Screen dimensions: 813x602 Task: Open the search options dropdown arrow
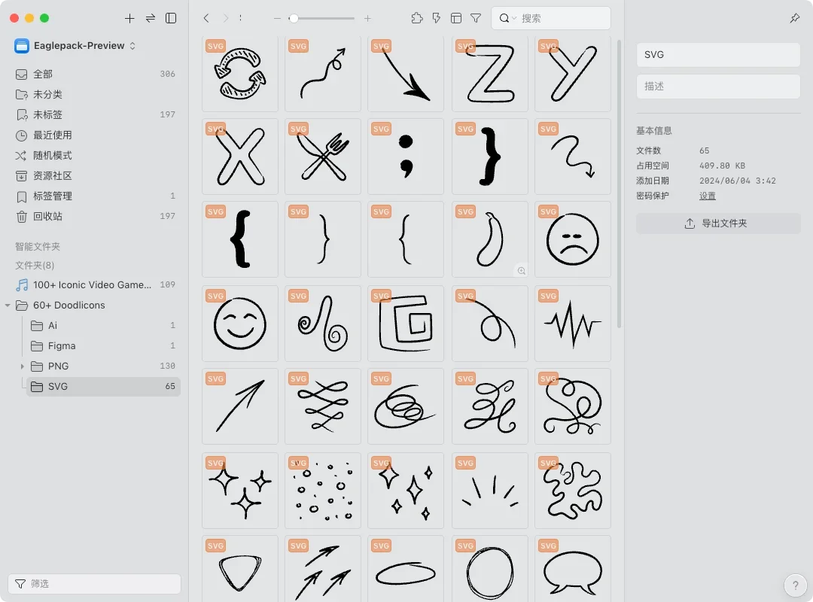514,18
